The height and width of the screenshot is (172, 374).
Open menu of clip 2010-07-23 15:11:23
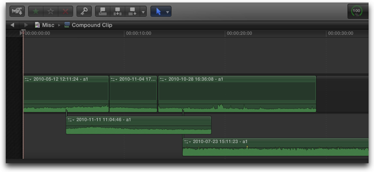pyautogui.click(x=187, y=142)
